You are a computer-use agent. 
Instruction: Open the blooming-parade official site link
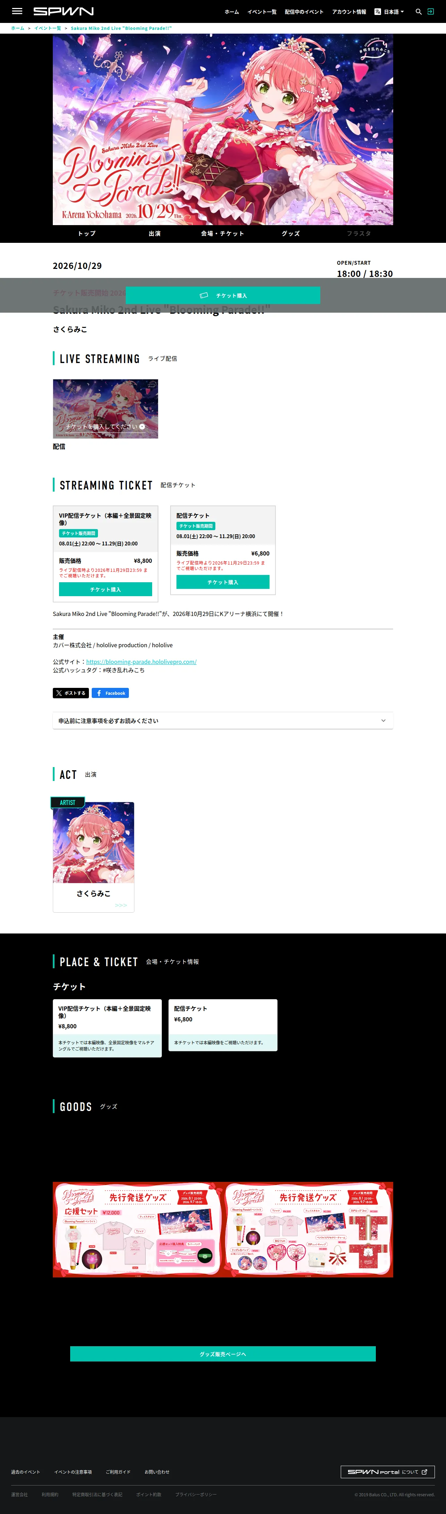[x=141, y=662]
